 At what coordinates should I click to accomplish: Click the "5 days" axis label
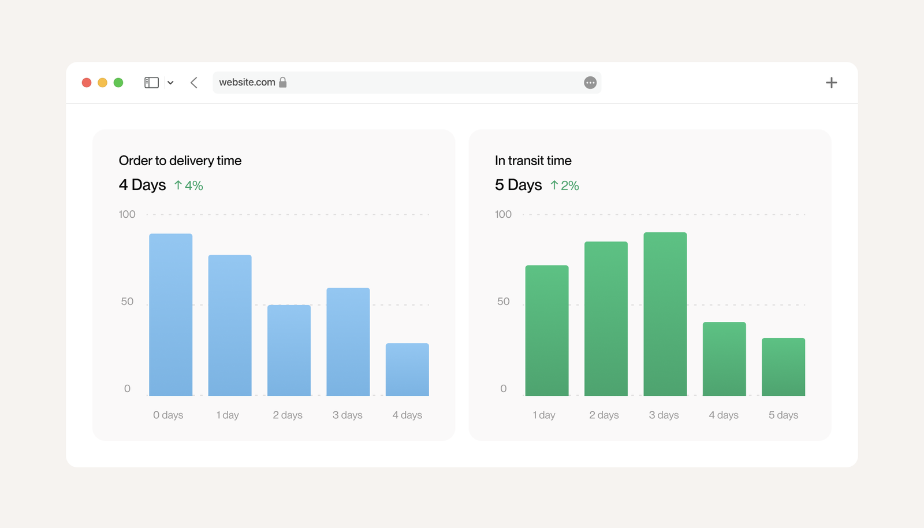click(784, 415)
